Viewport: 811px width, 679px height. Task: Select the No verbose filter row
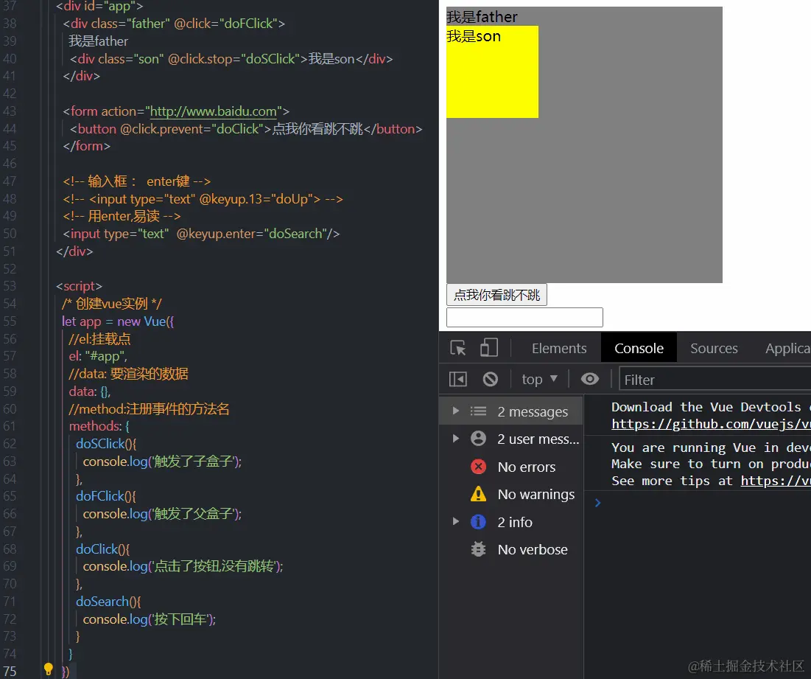511,550
